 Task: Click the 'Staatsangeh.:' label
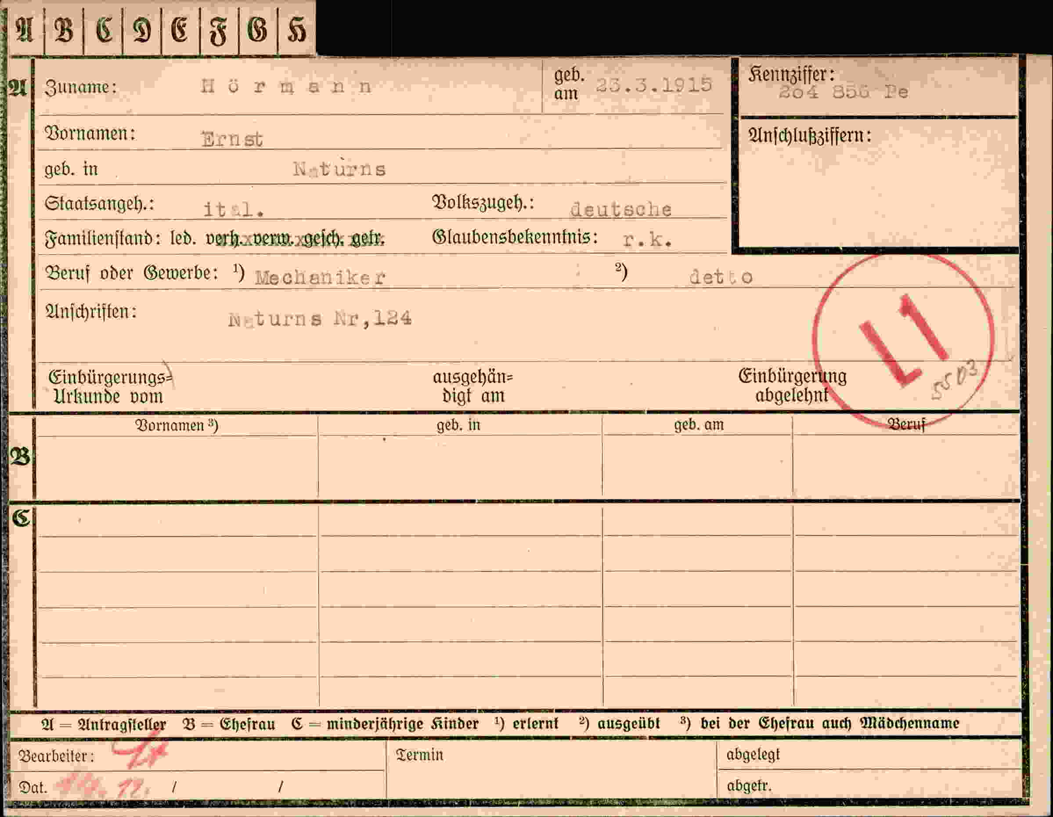pos(99,203)
